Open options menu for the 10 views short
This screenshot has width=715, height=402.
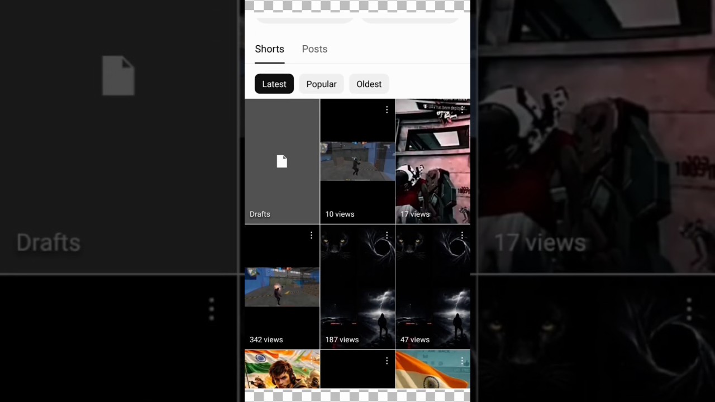(x=387, y=110)
